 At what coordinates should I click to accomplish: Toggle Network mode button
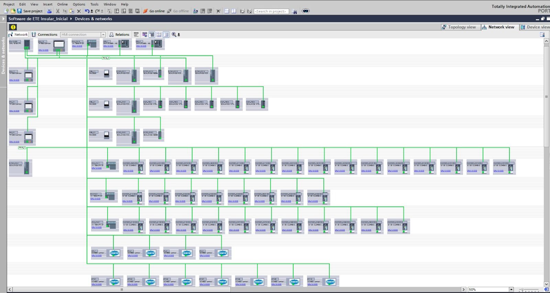[x=18, y=34]
